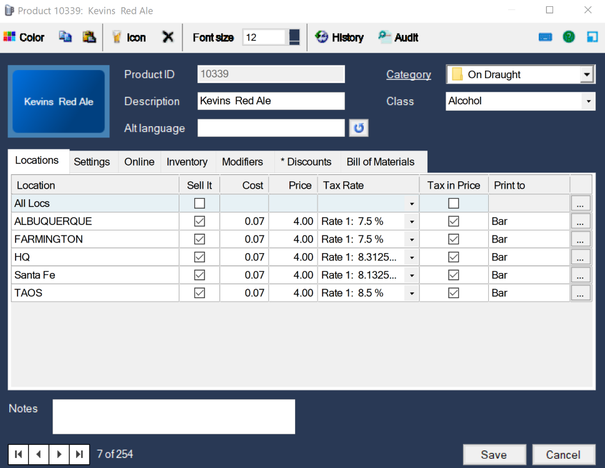The width and height of the screenshot is (605, 468).
Task: Remove icon with the X button
Action: point(168,37)
